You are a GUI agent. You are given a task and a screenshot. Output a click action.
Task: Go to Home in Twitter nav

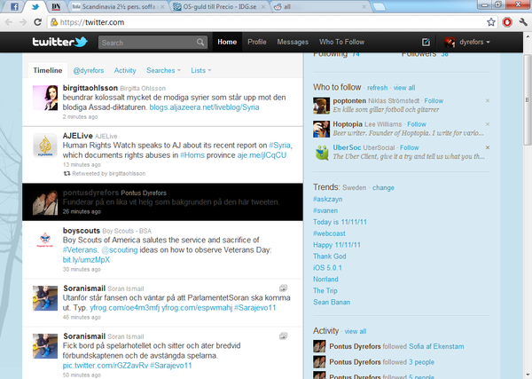(227, 42)
